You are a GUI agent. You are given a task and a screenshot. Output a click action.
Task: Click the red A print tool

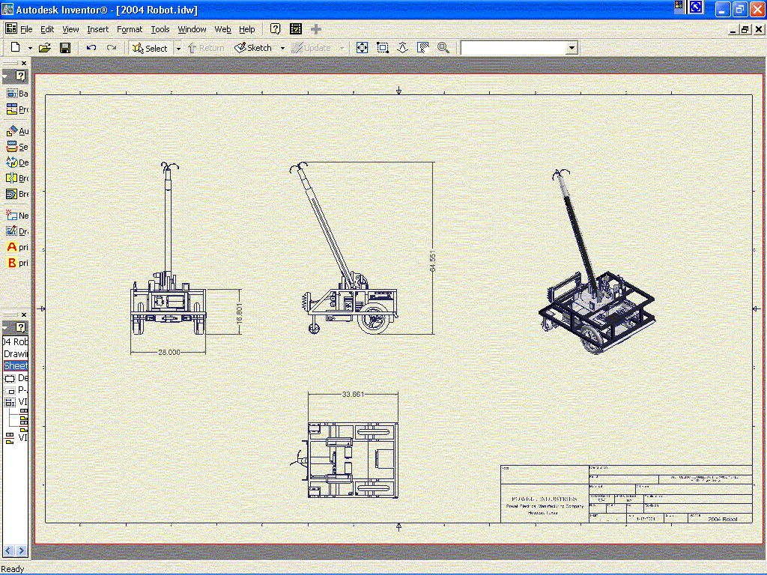pyautogui.click(x=16, y=247)
